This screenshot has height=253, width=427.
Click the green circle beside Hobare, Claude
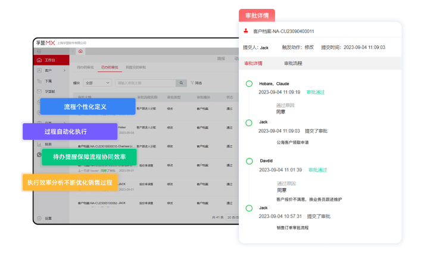248,84
